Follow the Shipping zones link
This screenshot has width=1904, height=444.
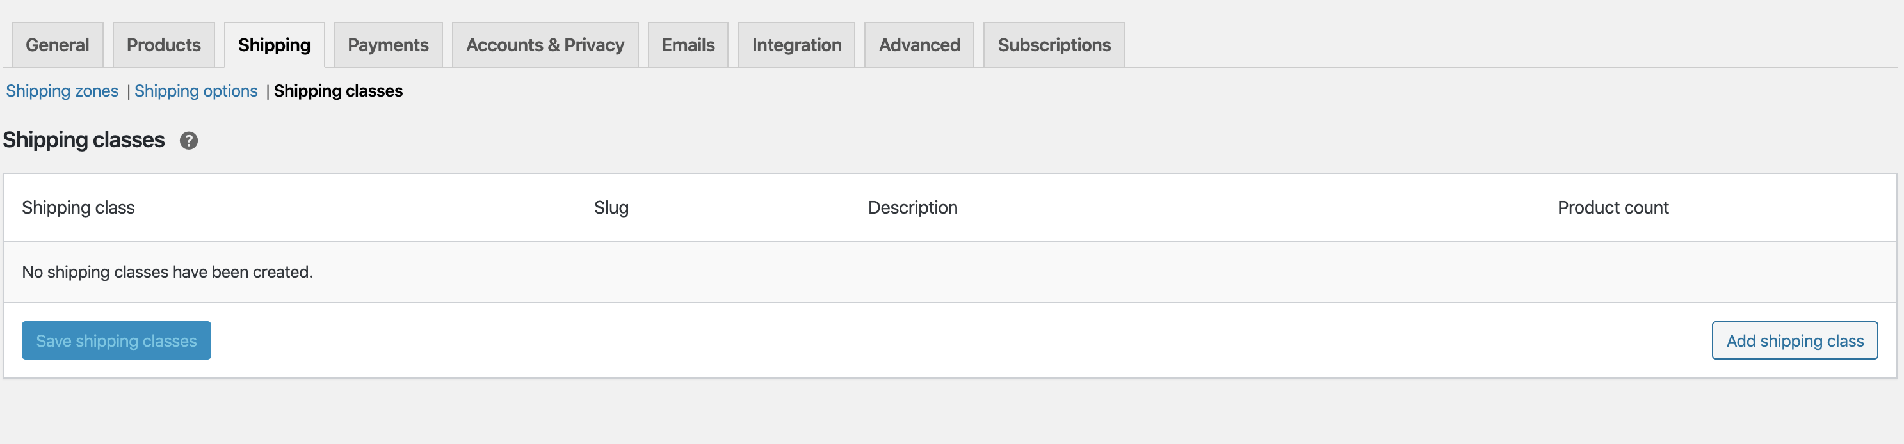click(x=62, y=91)
